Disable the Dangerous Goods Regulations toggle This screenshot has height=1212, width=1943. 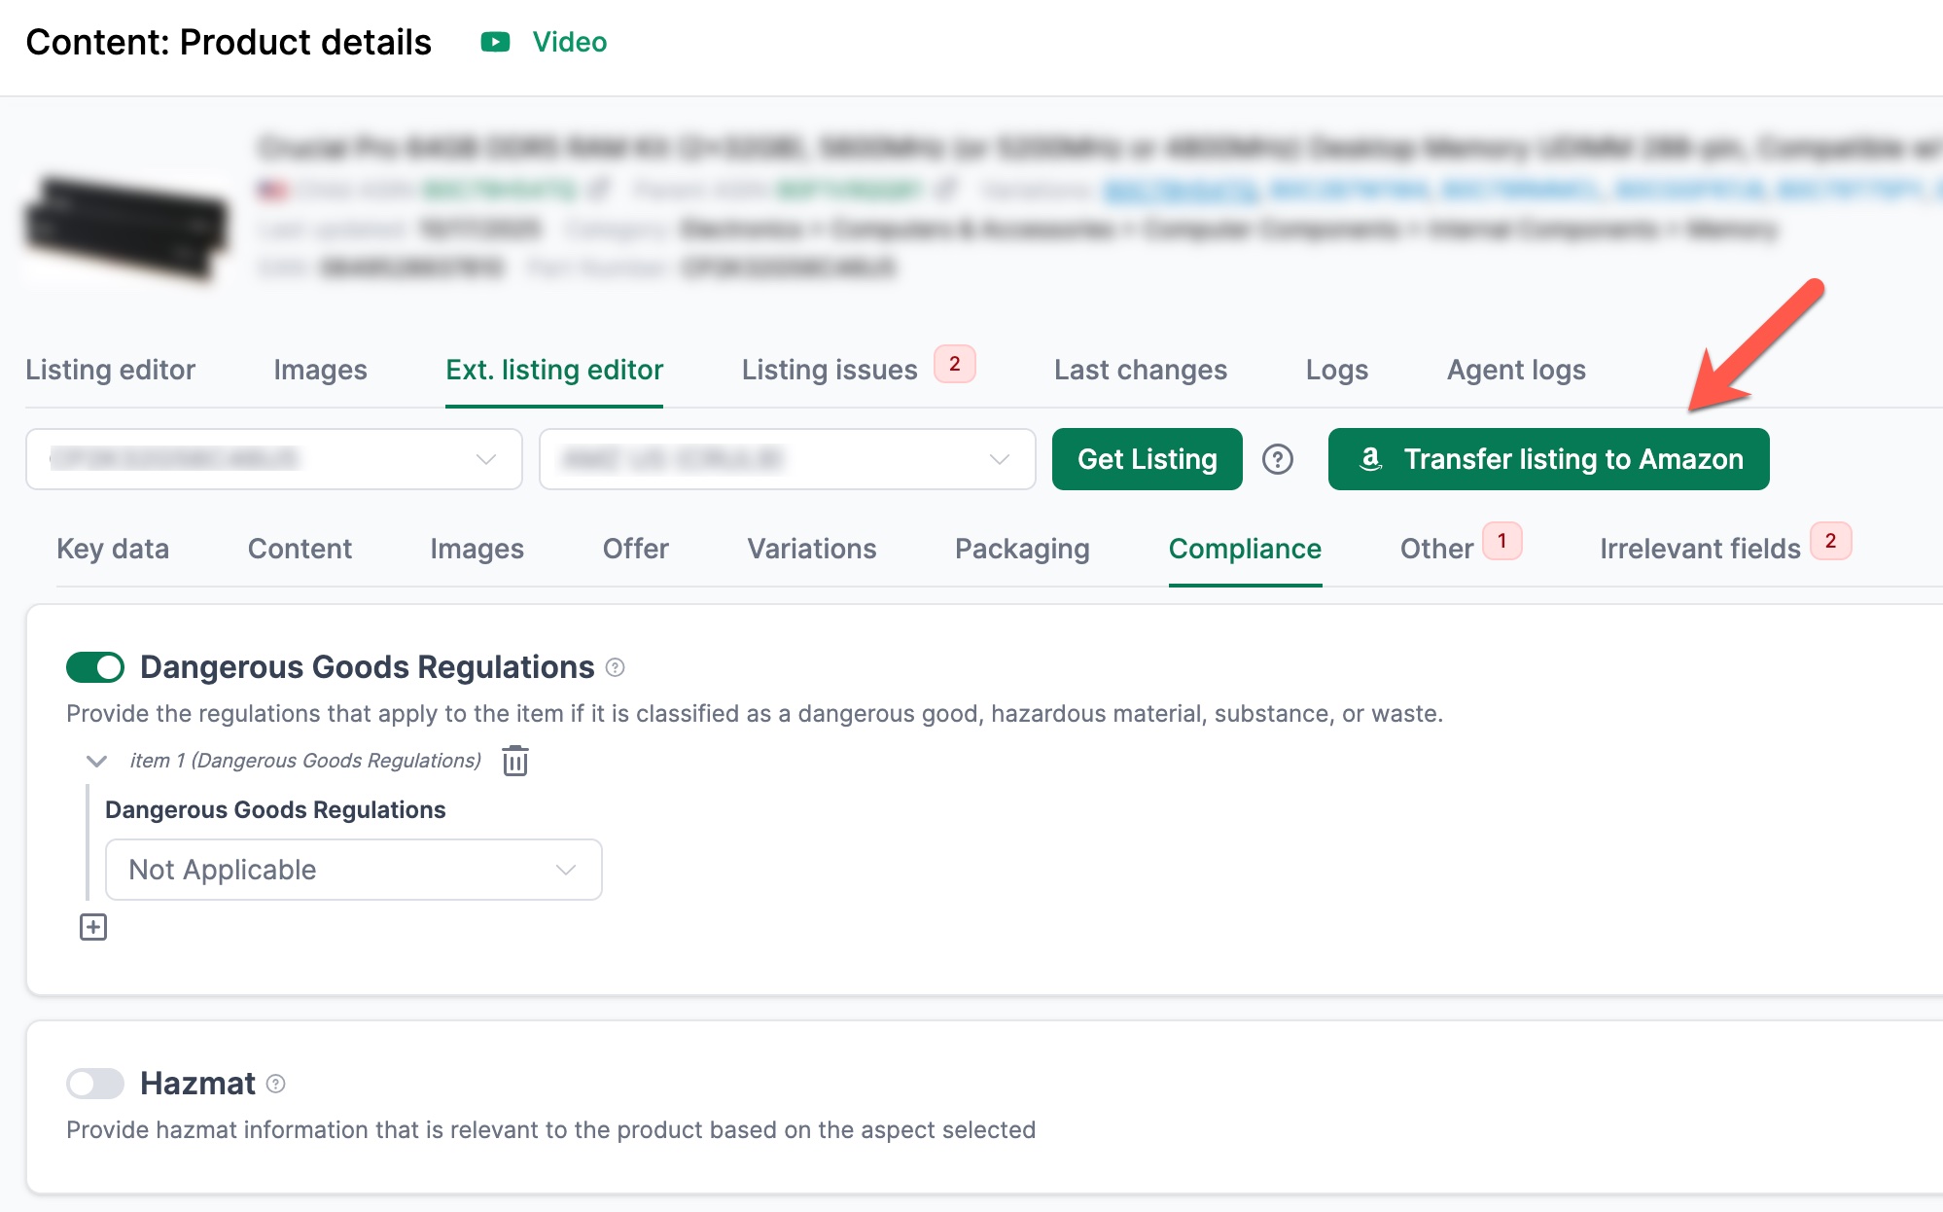point(95,667)
